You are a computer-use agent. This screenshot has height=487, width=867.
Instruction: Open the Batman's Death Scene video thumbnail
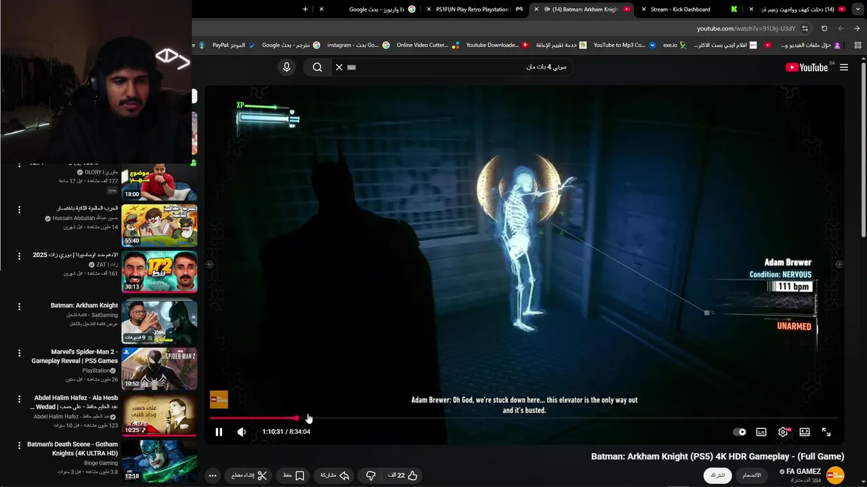click(x=159, y=461)
